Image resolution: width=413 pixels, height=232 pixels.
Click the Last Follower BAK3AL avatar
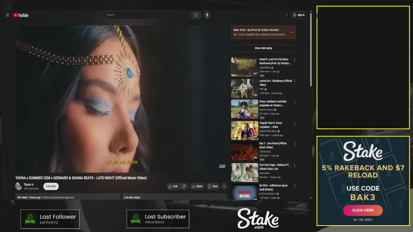(x=30, y=219)
